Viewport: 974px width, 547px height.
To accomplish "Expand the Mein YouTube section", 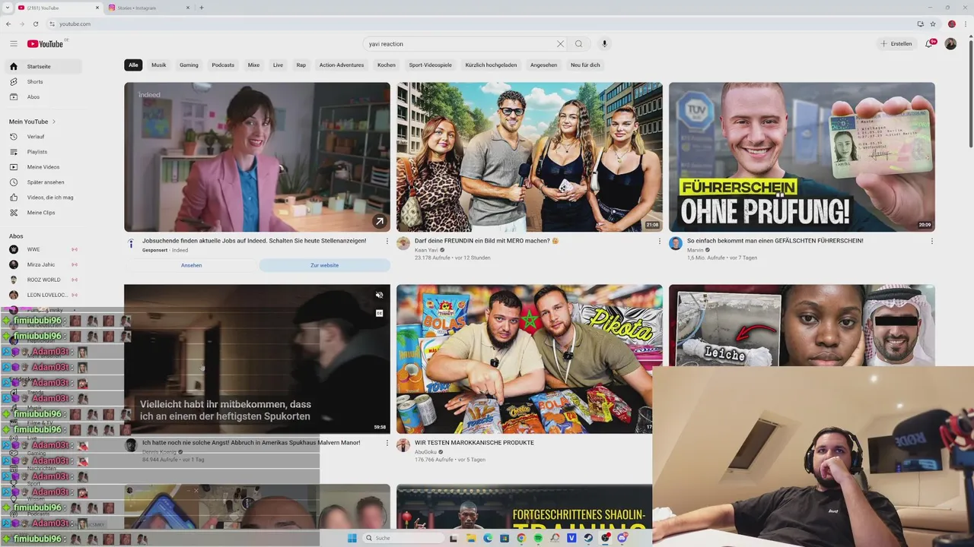I will pyautogui.click(x=33, y=122).
